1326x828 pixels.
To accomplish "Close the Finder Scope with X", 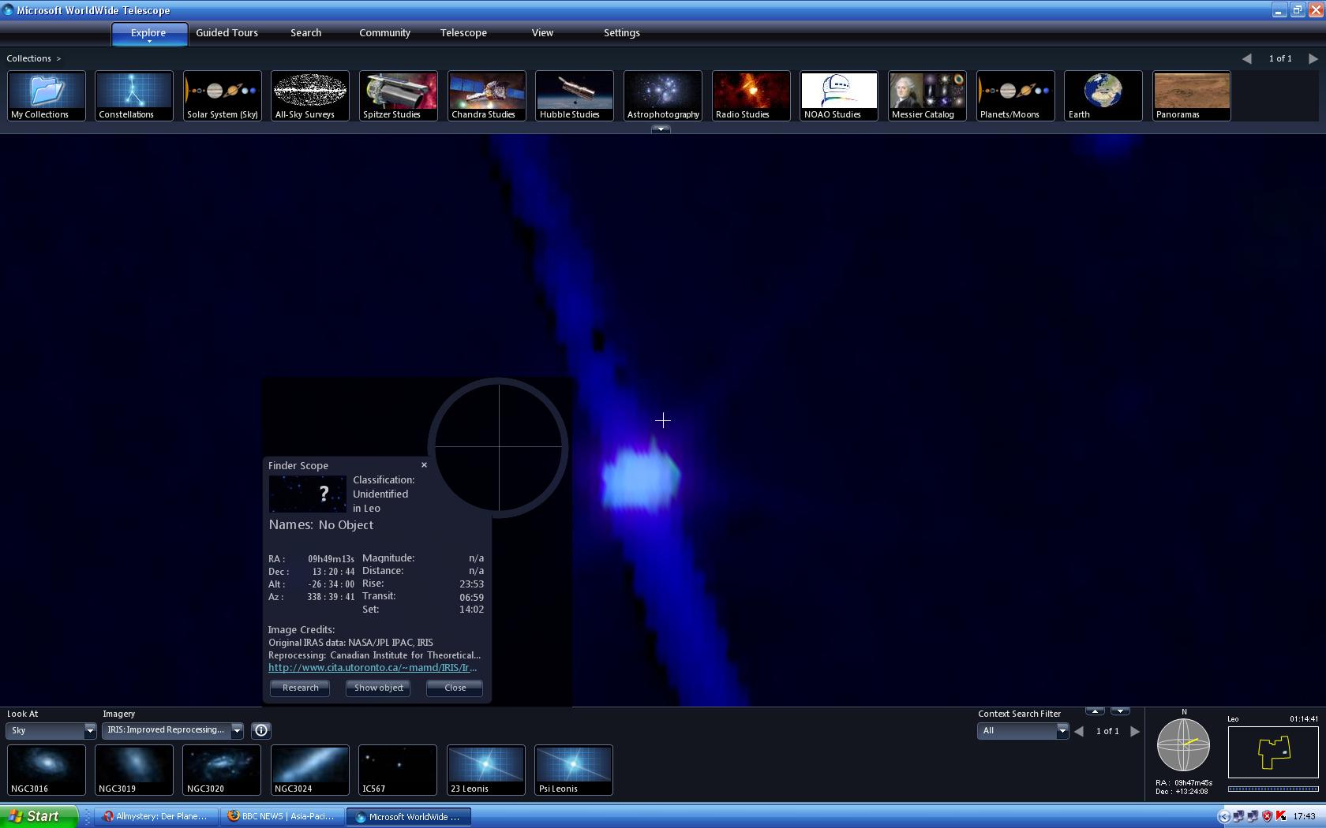I will pyautogui.click(x=424, y=464).
